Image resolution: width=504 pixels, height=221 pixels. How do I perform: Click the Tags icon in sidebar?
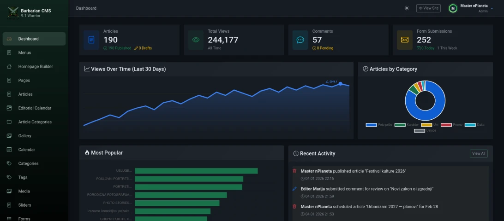(x=9, y=177)
